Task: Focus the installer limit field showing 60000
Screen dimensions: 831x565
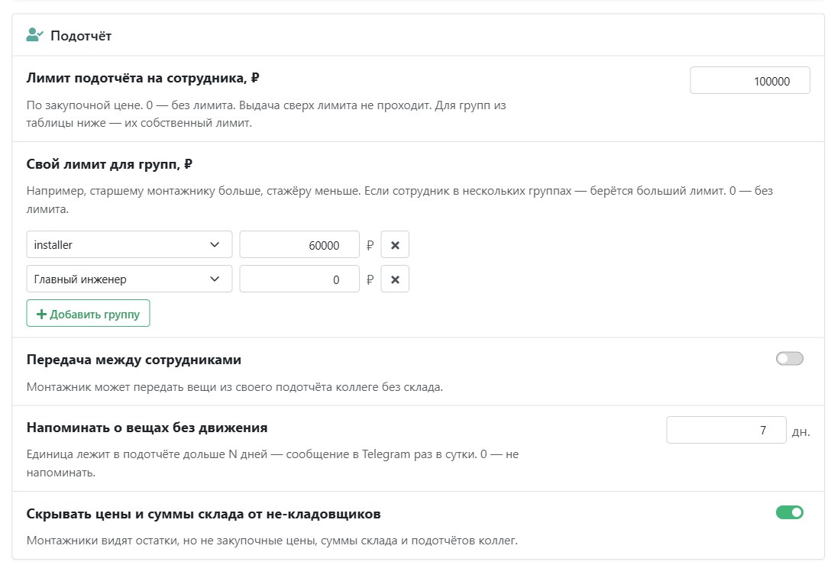Action: tap(299, 245)
